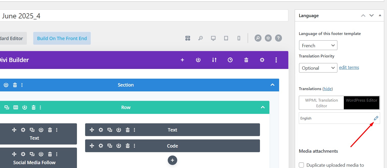
Task: Click edit terms link
Action: pos(349,67)
